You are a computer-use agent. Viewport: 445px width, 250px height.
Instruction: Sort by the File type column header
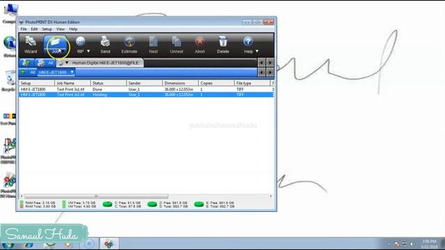[252, 83]
